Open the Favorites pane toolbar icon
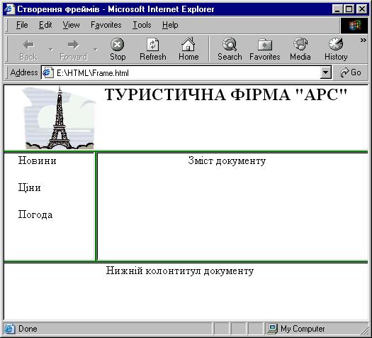 265,45
